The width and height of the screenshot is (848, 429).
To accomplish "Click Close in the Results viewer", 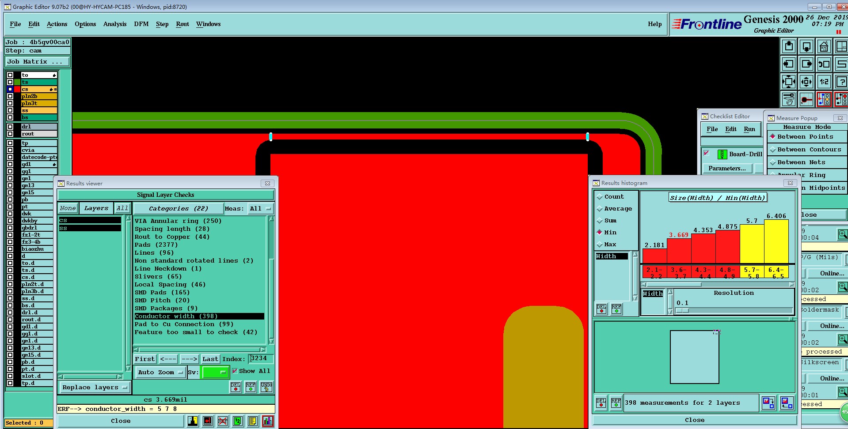I will [121, 421].
